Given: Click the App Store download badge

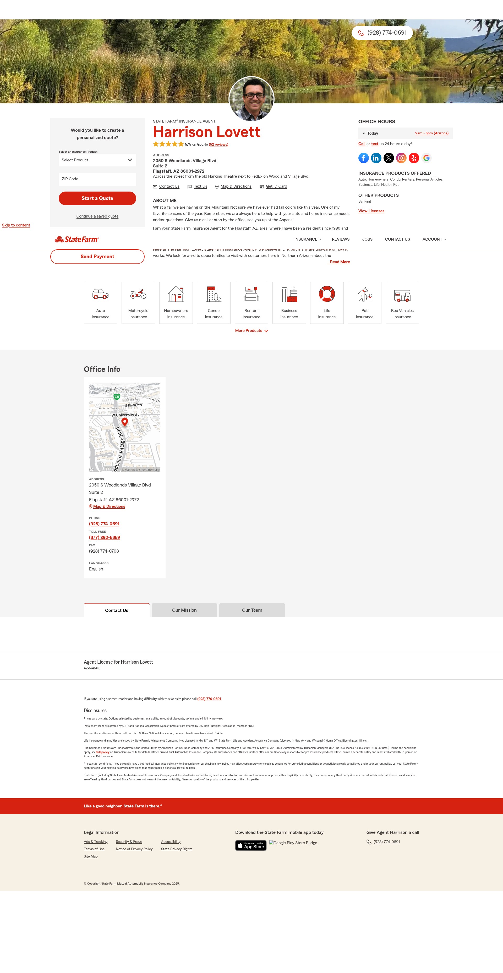Looking at the screenshot, I should click(251, 845).
